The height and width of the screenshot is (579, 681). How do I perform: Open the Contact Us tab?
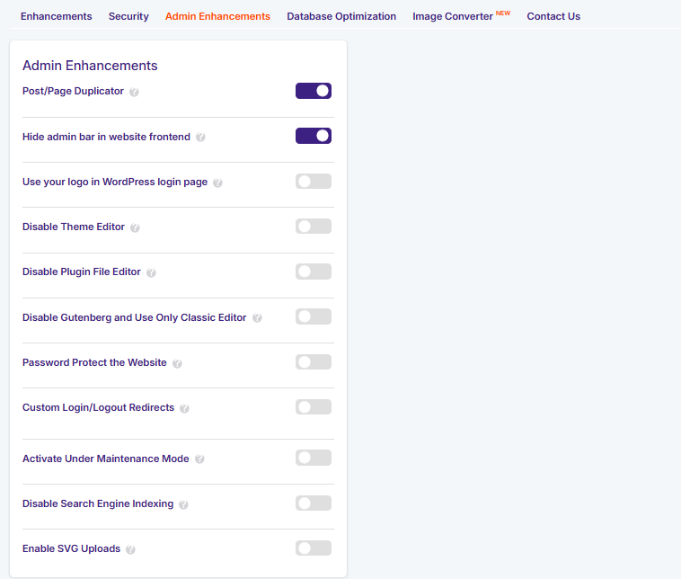tap(553, 16)
